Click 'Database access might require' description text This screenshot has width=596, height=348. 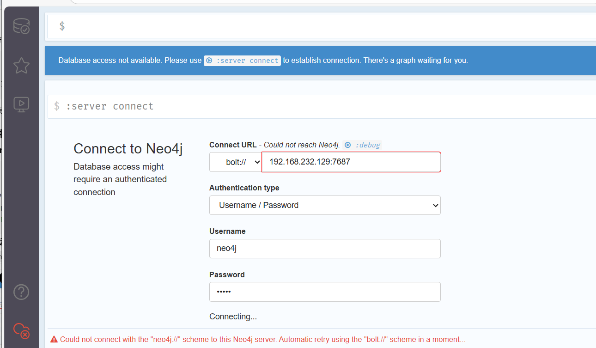click(120, 179)
